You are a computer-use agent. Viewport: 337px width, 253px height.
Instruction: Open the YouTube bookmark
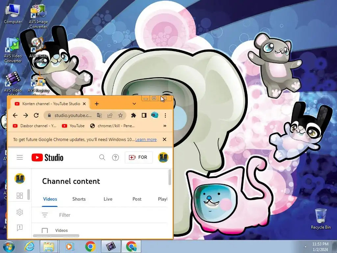[x=73, y=126]
